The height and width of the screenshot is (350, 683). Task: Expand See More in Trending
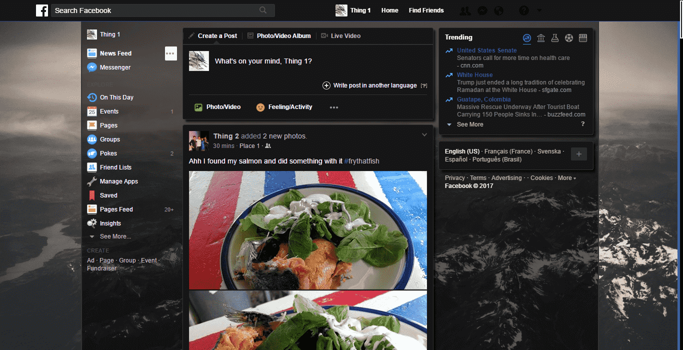[470, 124]
